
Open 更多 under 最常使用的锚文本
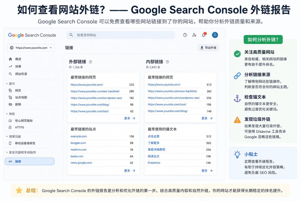pos(207,171)
